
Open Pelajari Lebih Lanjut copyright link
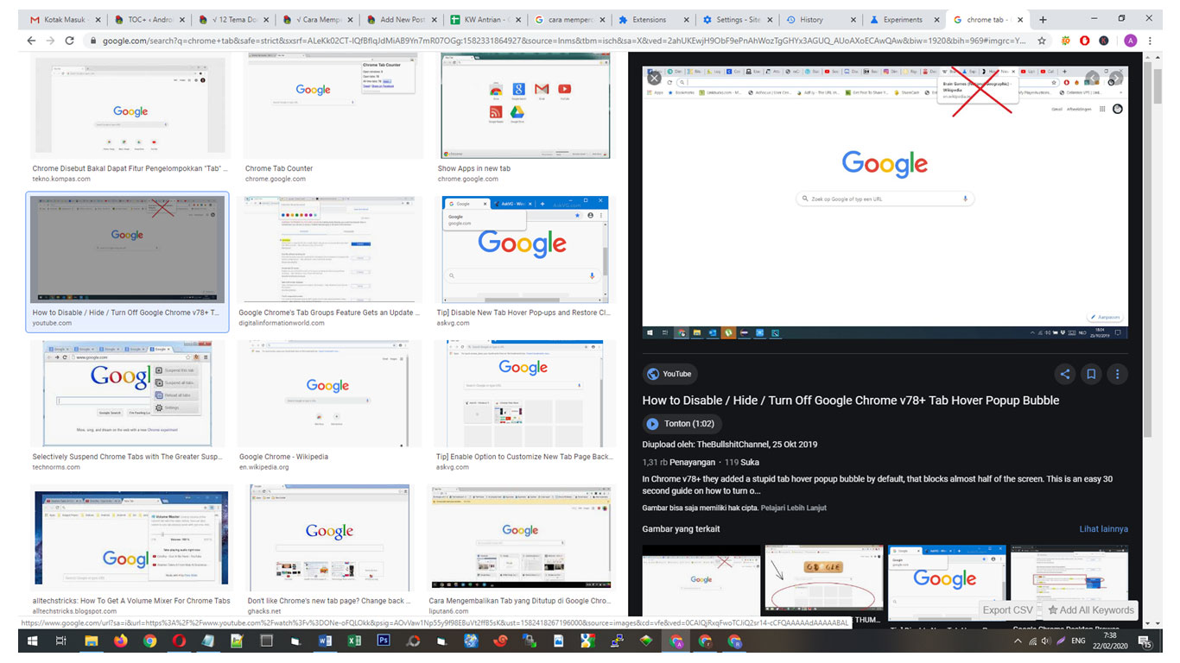pyautogui.click(x=794, y=508)
